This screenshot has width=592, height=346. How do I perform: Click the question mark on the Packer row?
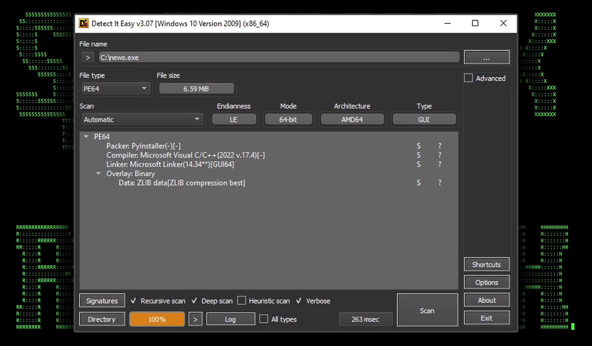(440, 146)
